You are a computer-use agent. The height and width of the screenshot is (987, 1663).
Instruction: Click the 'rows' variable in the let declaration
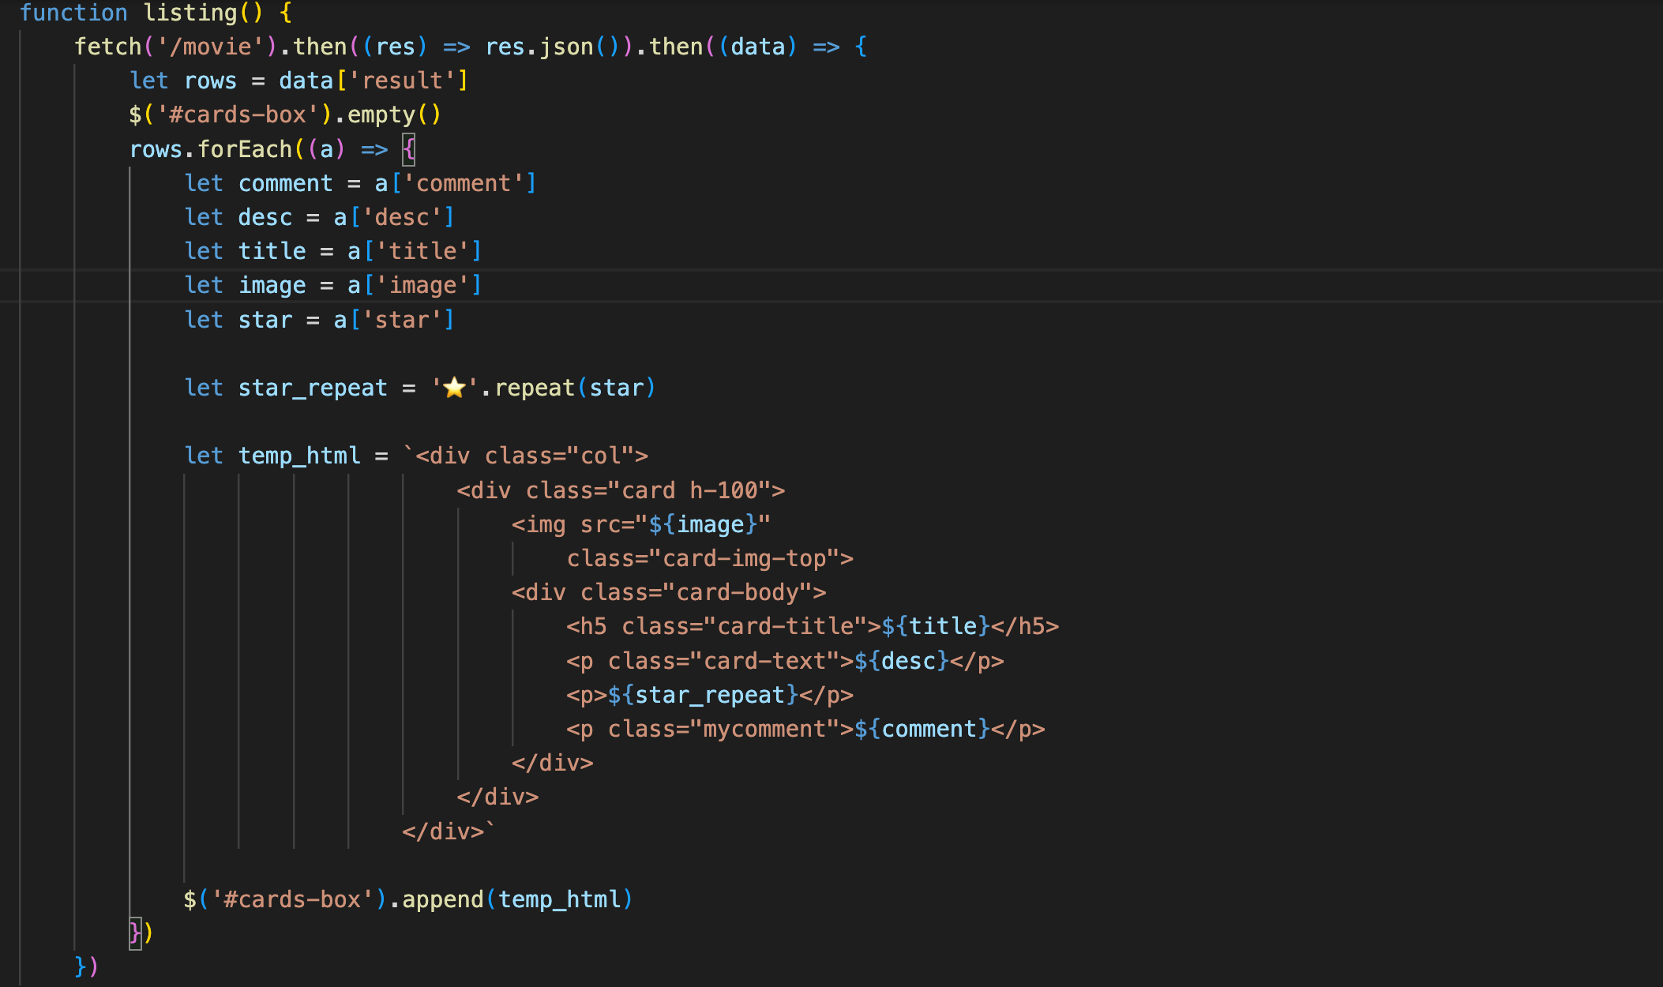tap(211, 81)
